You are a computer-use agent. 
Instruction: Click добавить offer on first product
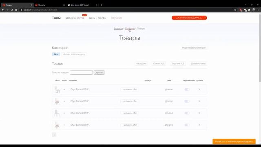(130, 89)
